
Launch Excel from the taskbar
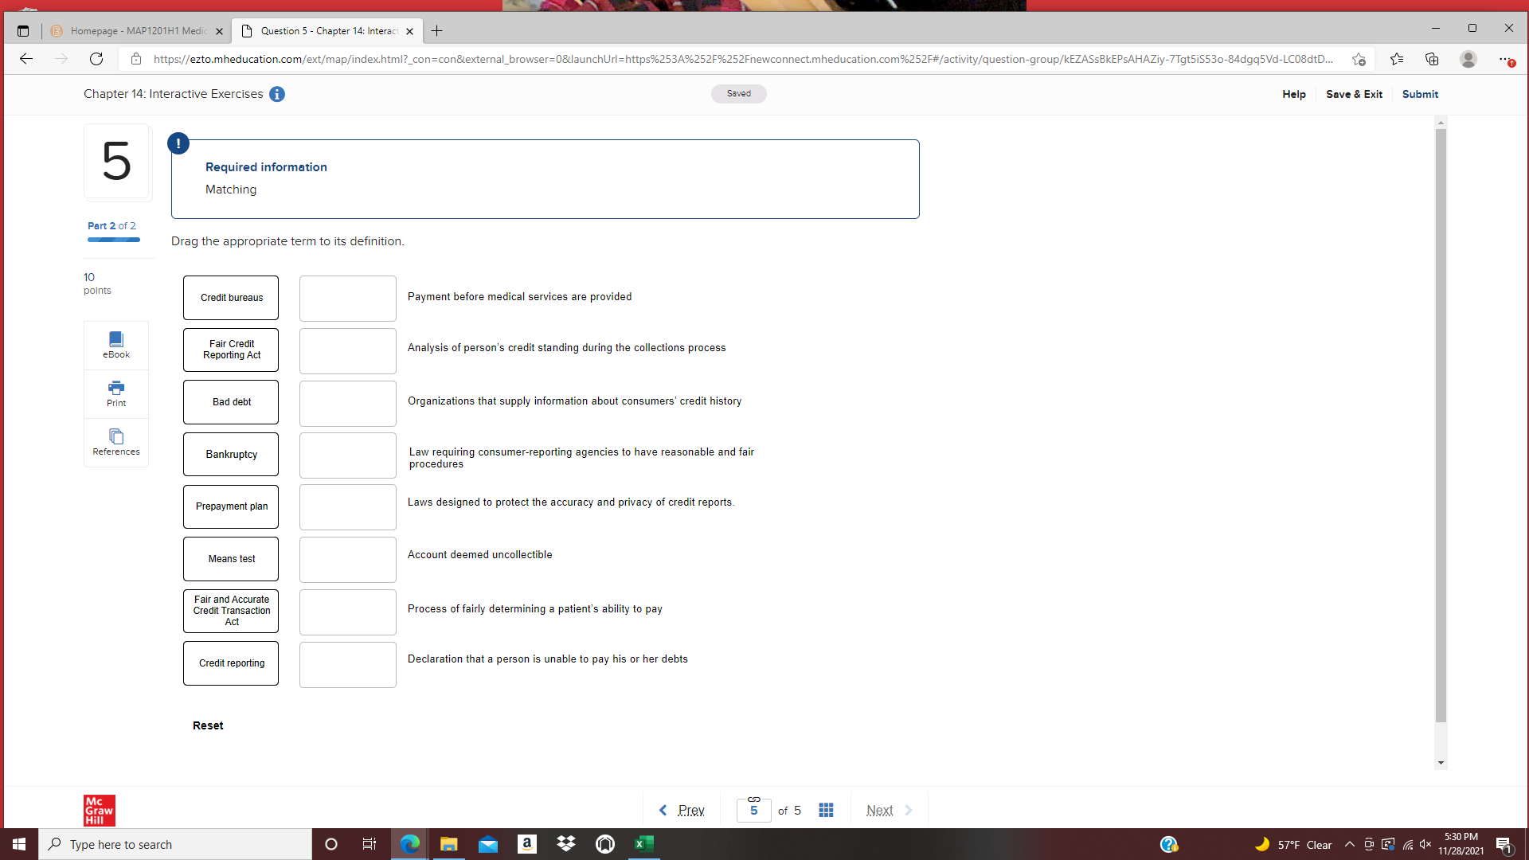pyautogui.click(x=644, y=844)
